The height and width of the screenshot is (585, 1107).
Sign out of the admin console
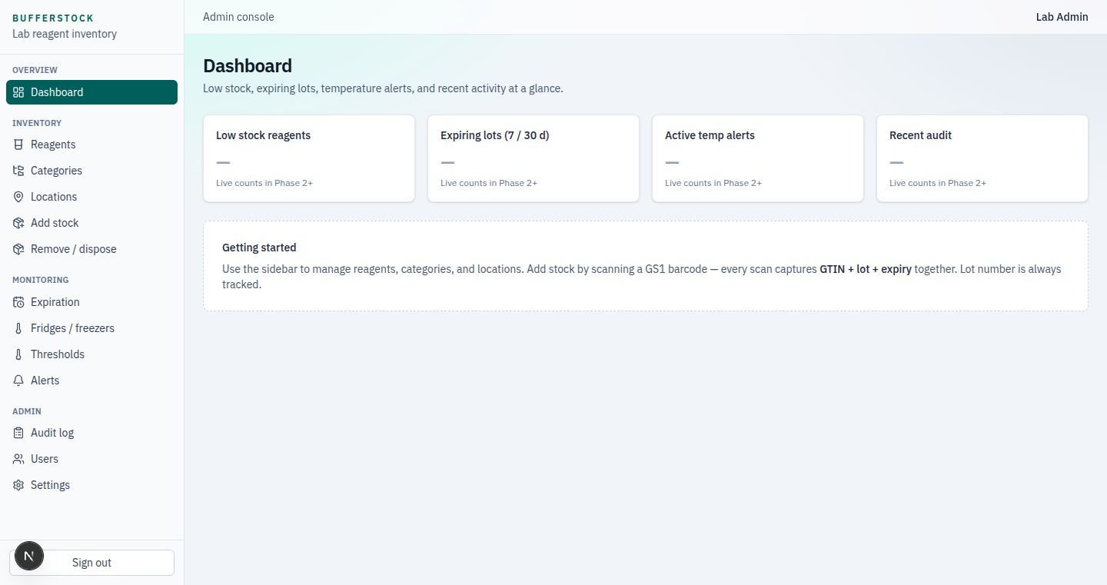91,563
